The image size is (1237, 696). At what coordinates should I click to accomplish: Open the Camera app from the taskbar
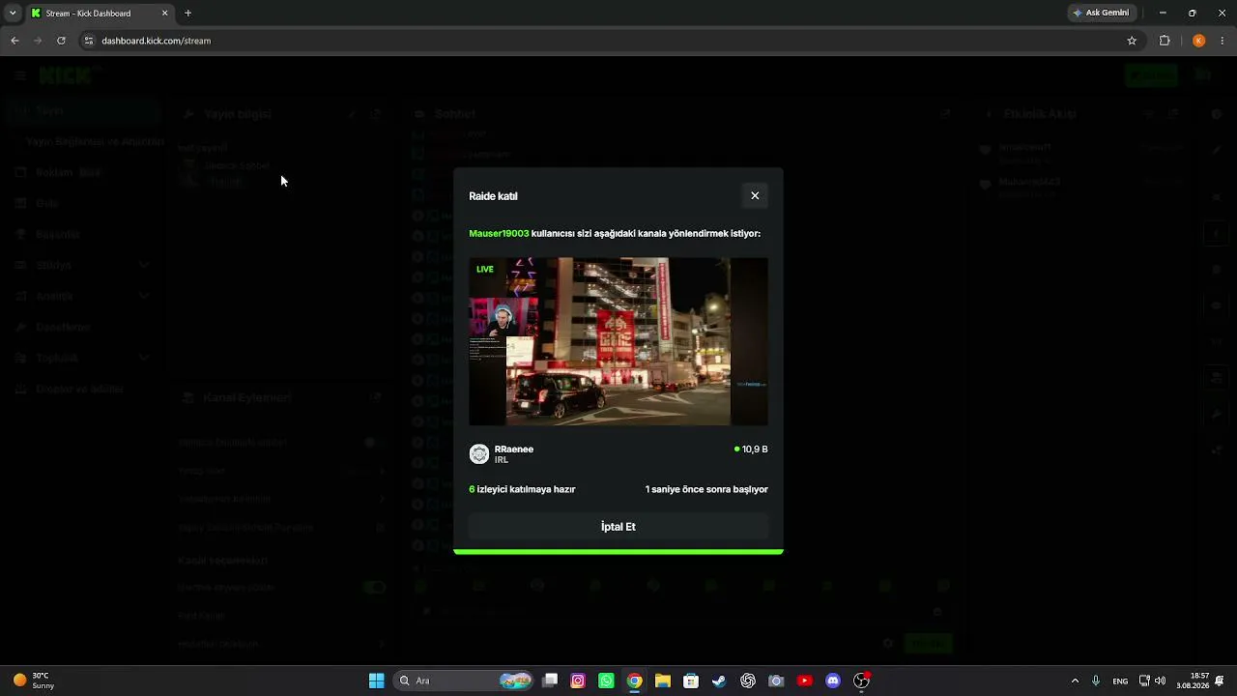point(776,681)
